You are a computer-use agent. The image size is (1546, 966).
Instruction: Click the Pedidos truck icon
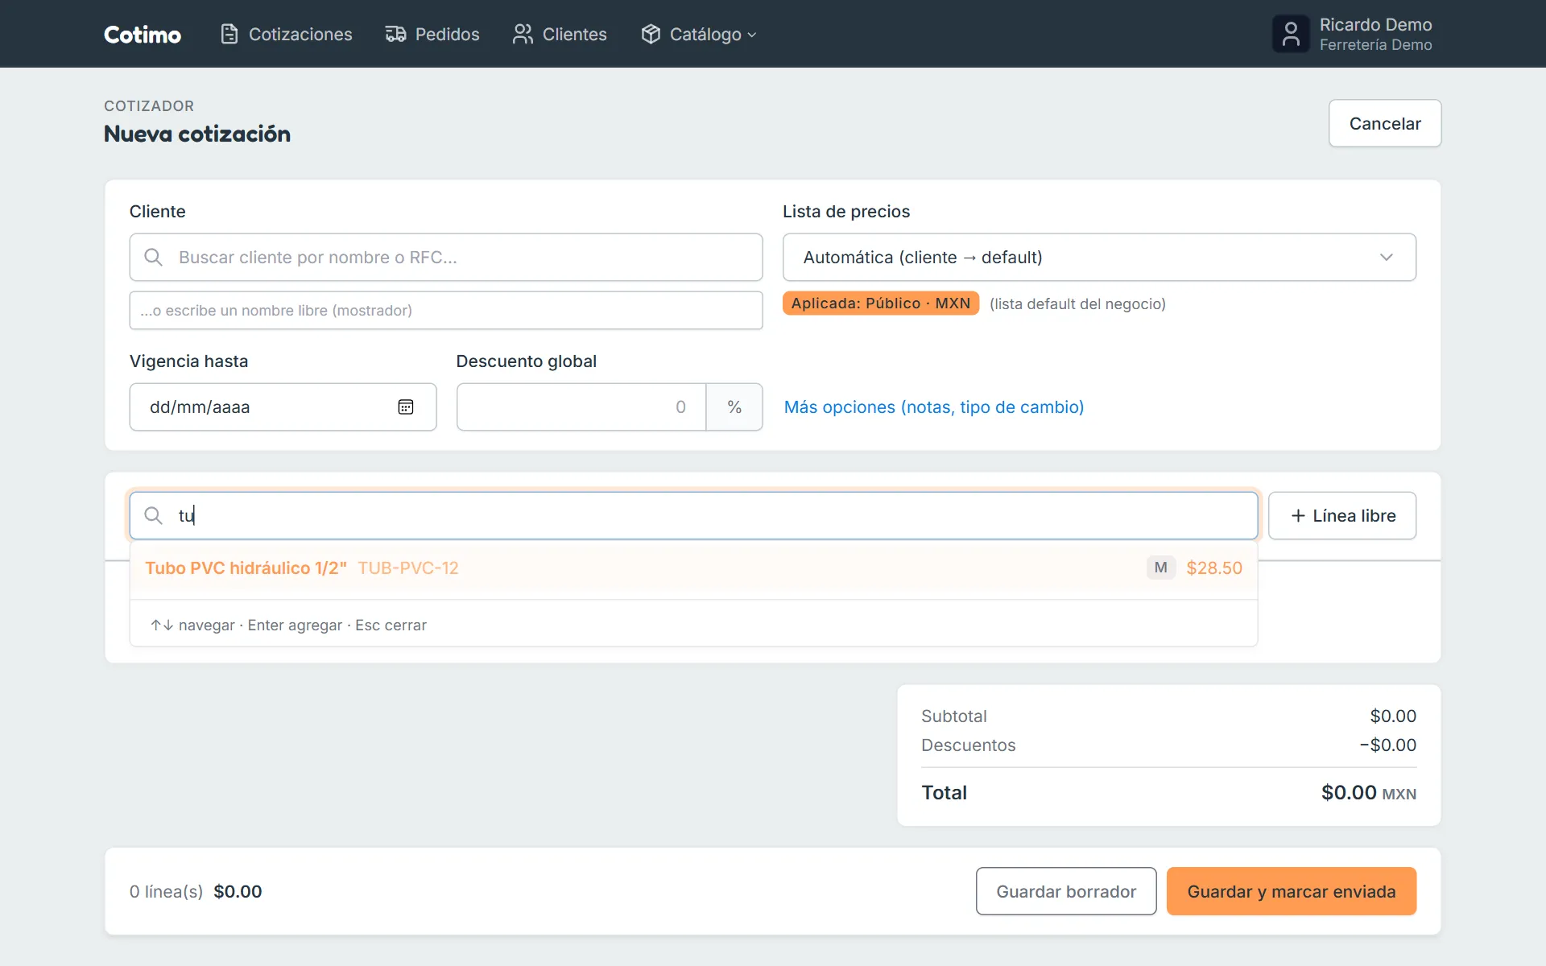(395, 34)
